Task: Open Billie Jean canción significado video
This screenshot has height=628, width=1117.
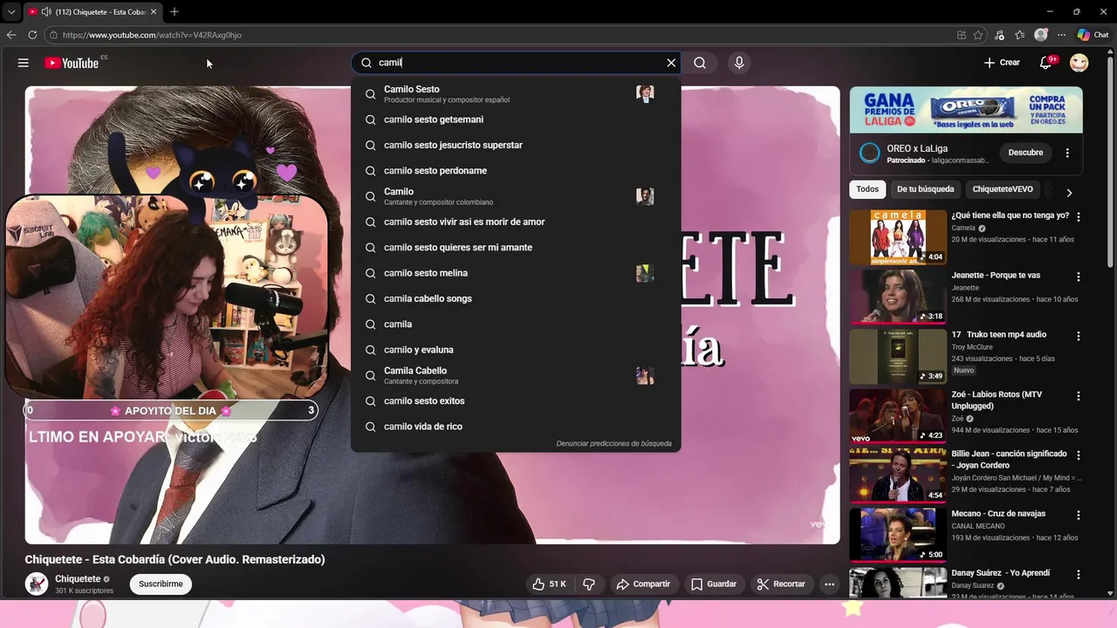Action: click(898, 475)
